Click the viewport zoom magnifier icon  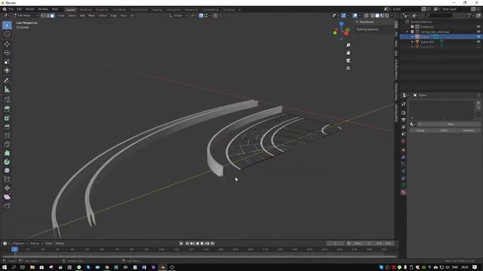348,45
